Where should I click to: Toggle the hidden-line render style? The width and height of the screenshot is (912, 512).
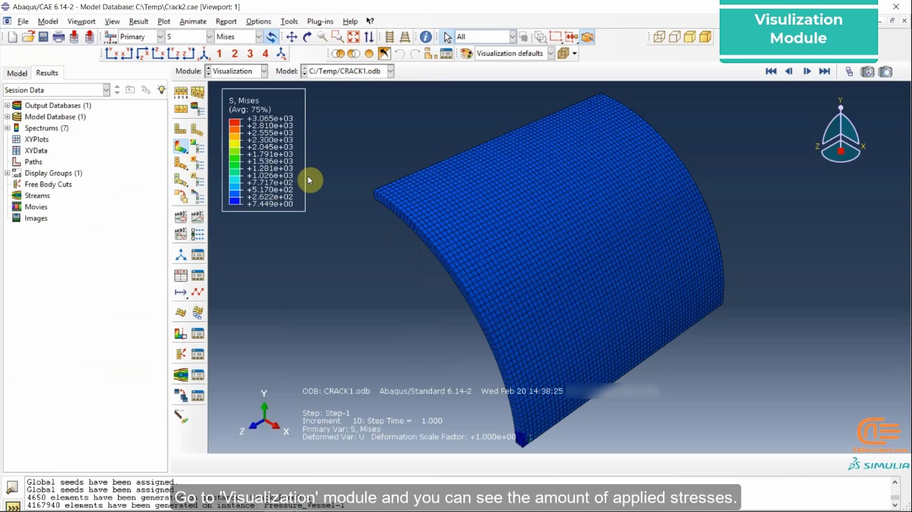(x=674, y=37)
